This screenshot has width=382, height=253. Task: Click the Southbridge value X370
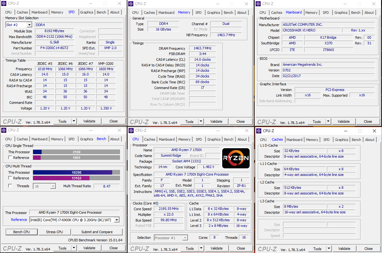click(328, 43)
